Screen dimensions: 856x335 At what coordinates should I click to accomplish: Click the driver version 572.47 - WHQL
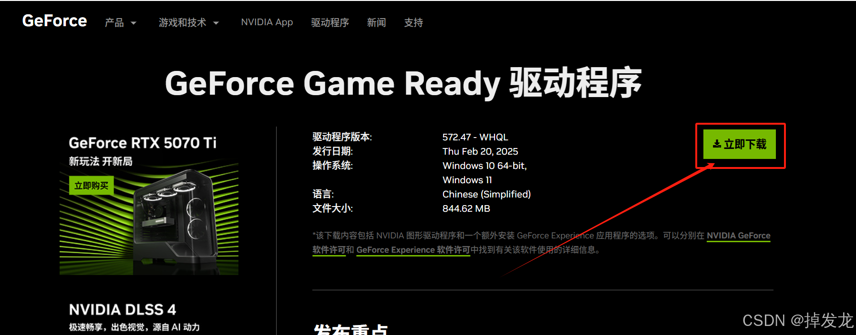(x=475, y=137)
